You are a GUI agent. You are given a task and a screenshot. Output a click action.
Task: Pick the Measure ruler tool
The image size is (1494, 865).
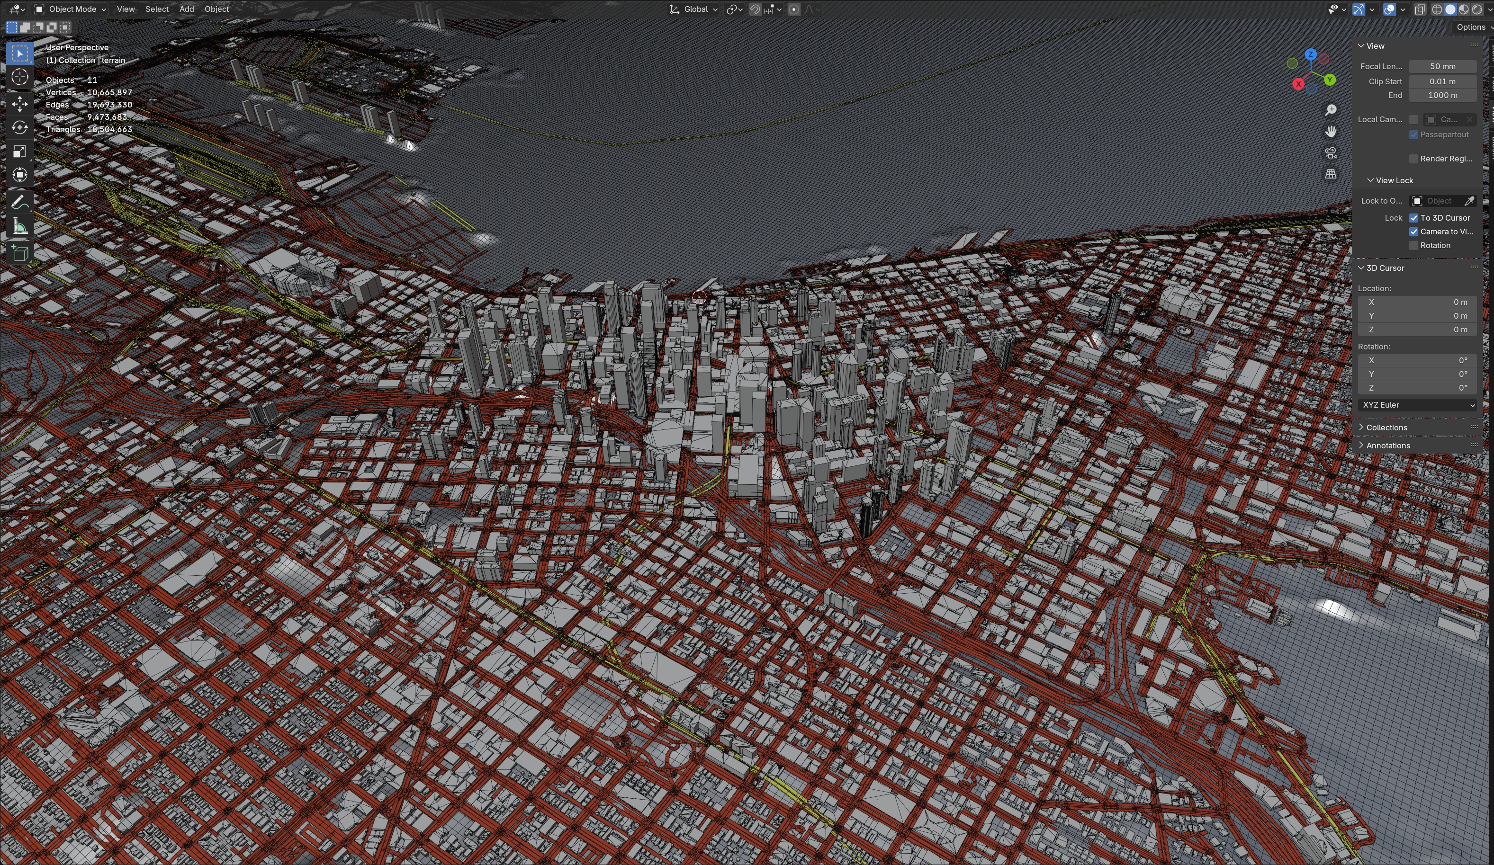pos(19,226)
